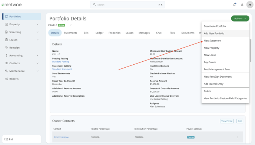This screenshot has width=255, height=145.
Task: Click the user profile icon beside bell
Action: 242,5
